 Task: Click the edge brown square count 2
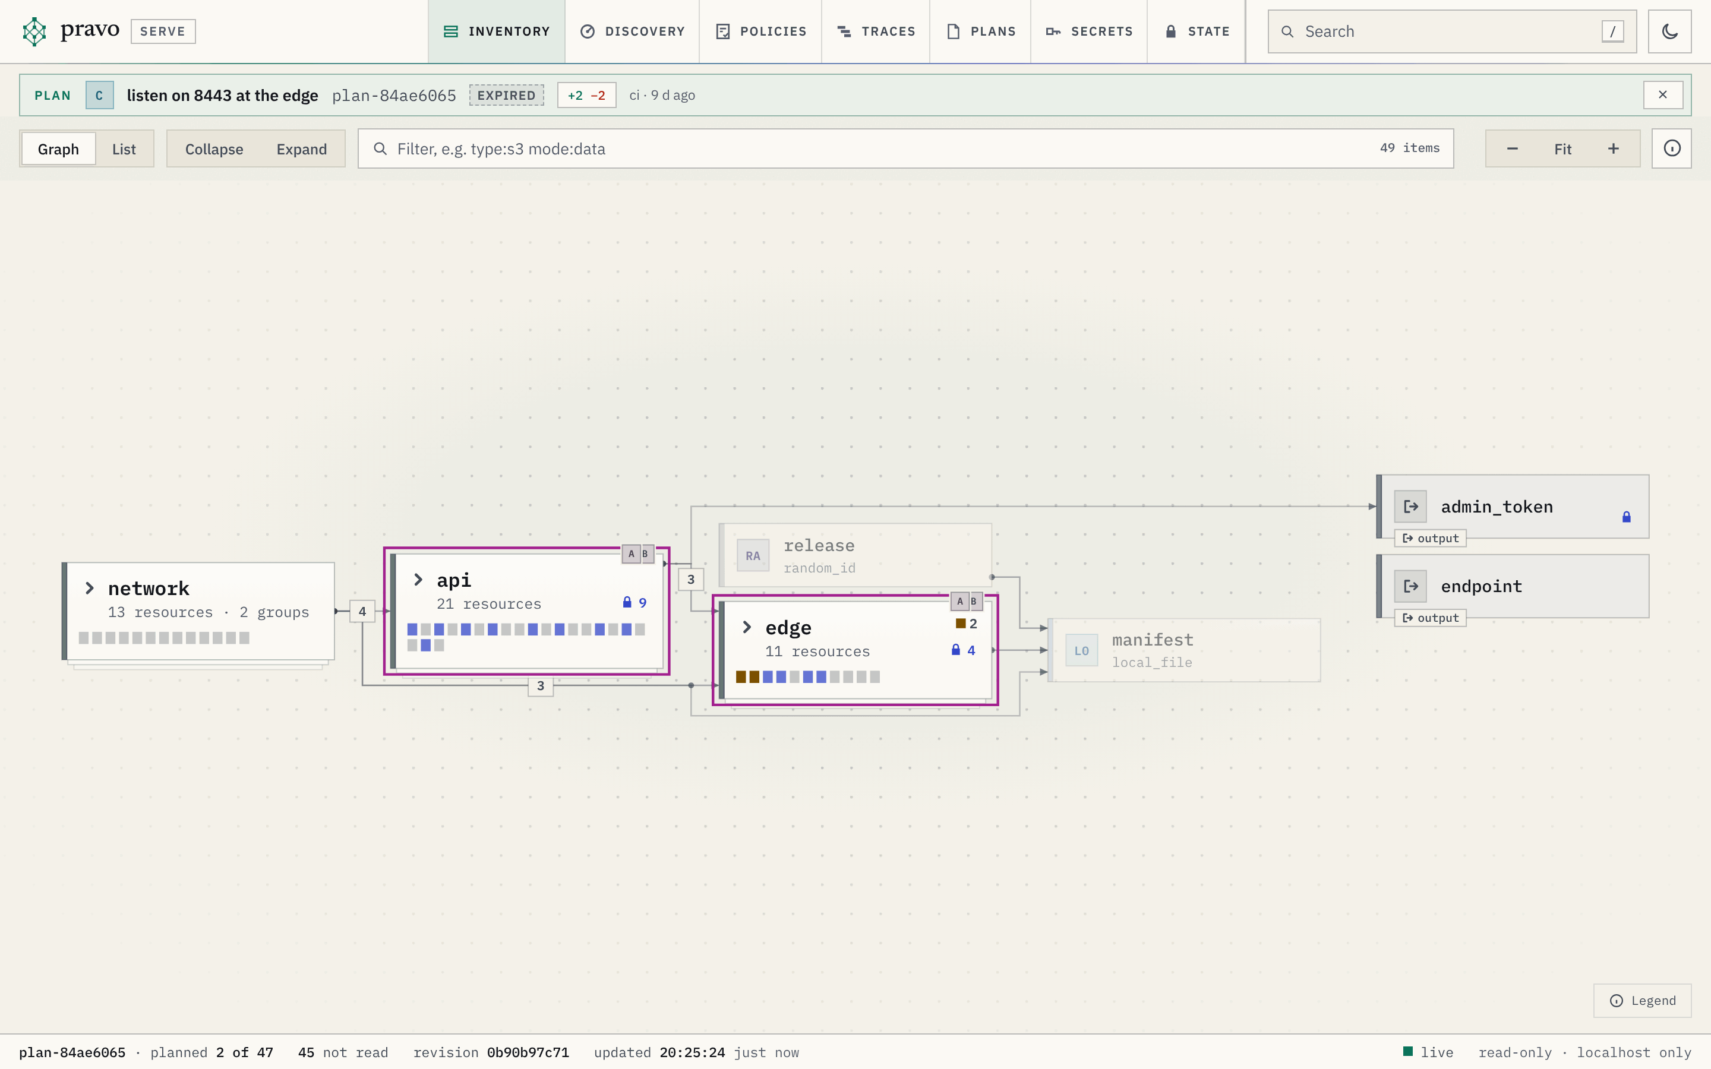(x=966, y=624)
